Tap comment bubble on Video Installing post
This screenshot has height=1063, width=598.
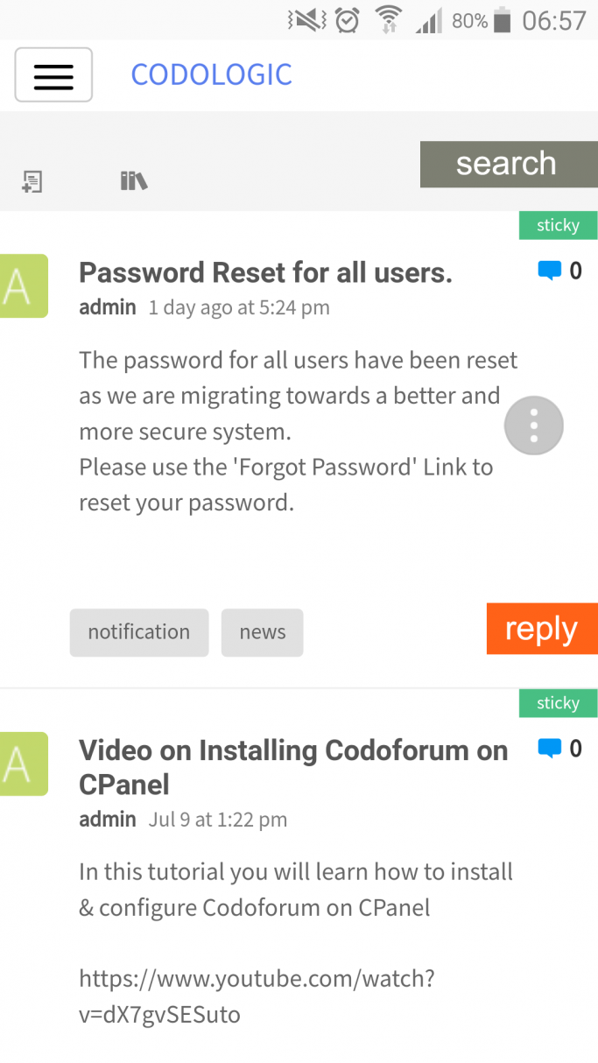pos(549,749)
